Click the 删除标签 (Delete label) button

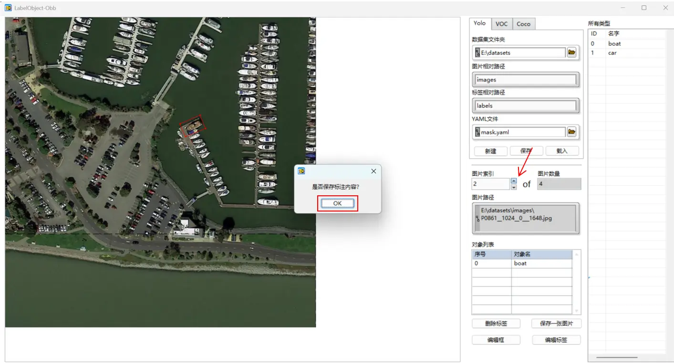496,323
